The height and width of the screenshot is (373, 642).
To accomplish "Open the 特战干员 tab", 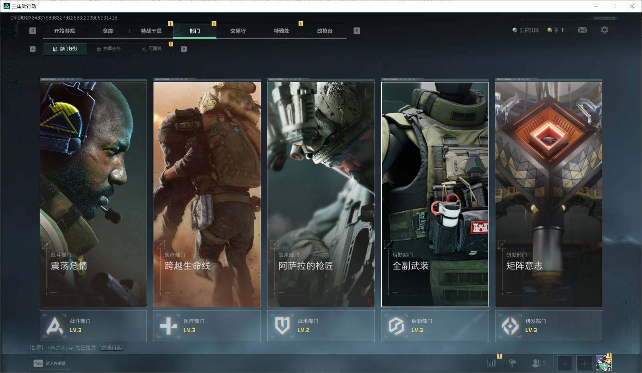I will (151, 31).
